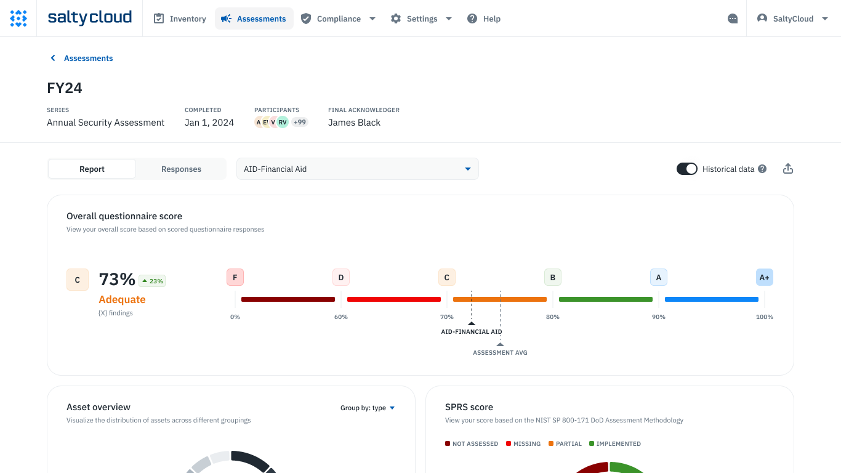Click the Assessments breadcrumb link
The width and height of the screenshot is (841, 473).
pyautogui.click(x=88, y=58)
